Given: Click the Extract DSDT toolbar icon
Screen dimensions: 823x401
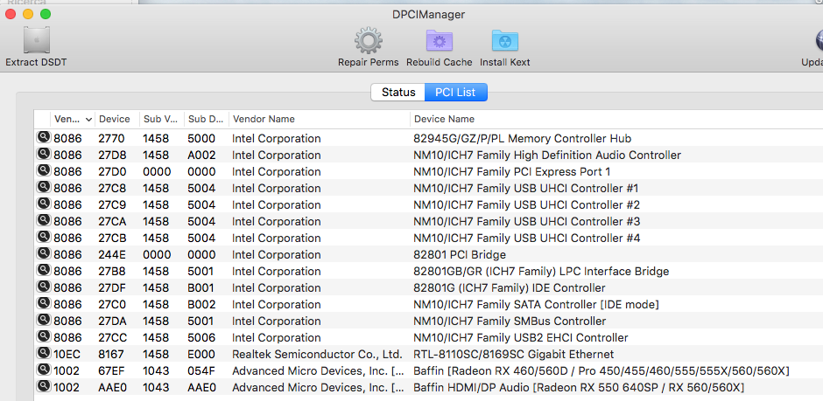Looking at the screenshot, I should tap(36, 41).
